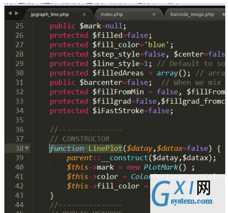Go to previous tab with left arrow

(10, 13)
